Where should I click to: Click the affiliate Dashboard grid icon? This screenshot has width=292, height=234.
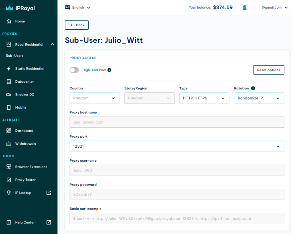(x=9, y=131)
